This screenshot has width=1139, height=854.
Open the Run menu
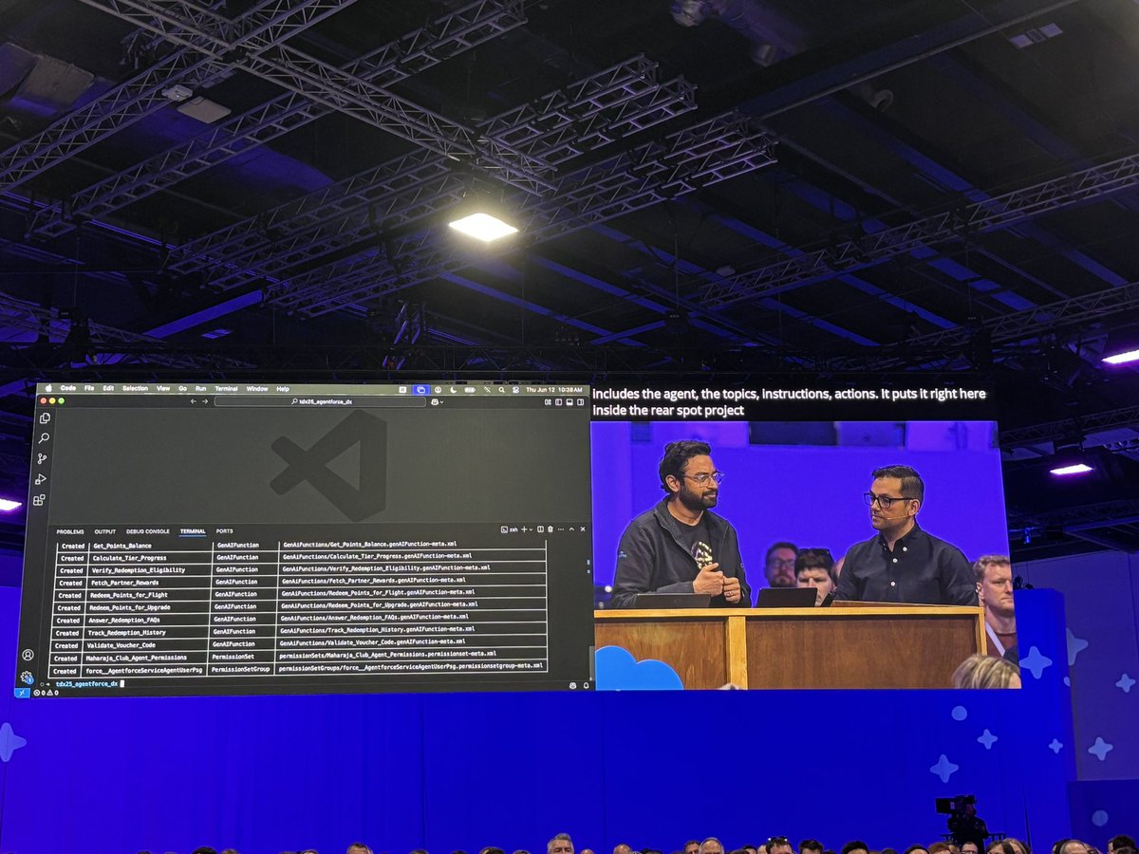pos(200,388)
